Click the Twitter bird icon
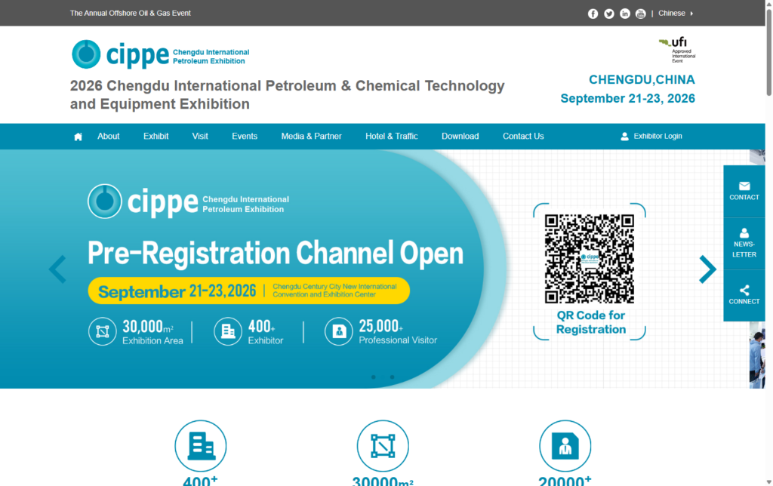 click(x=608, y=13)
